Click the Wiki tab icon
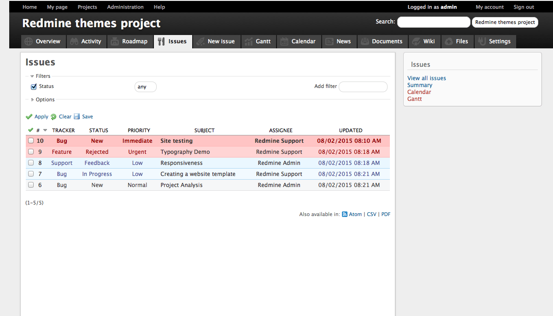The image size is (553, 316). click(416, 41)
